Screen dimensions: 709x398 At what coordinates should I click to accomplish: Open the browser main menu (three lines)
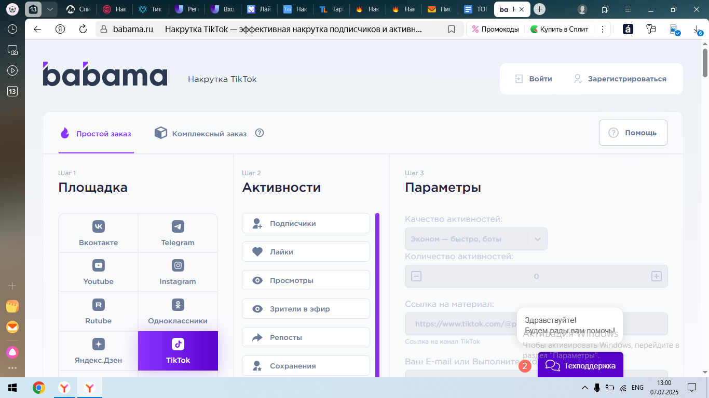tap(628, 9)
